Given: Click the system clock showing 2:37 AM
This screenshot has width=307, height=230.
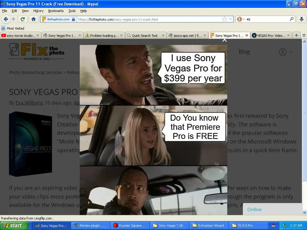Looking at the screenshot, I should point(296,226).
